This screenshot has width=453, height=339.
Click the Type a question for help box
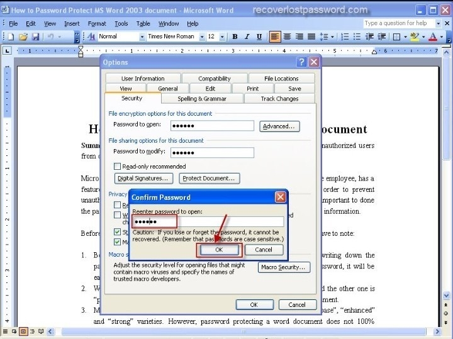tap(399, 23)
